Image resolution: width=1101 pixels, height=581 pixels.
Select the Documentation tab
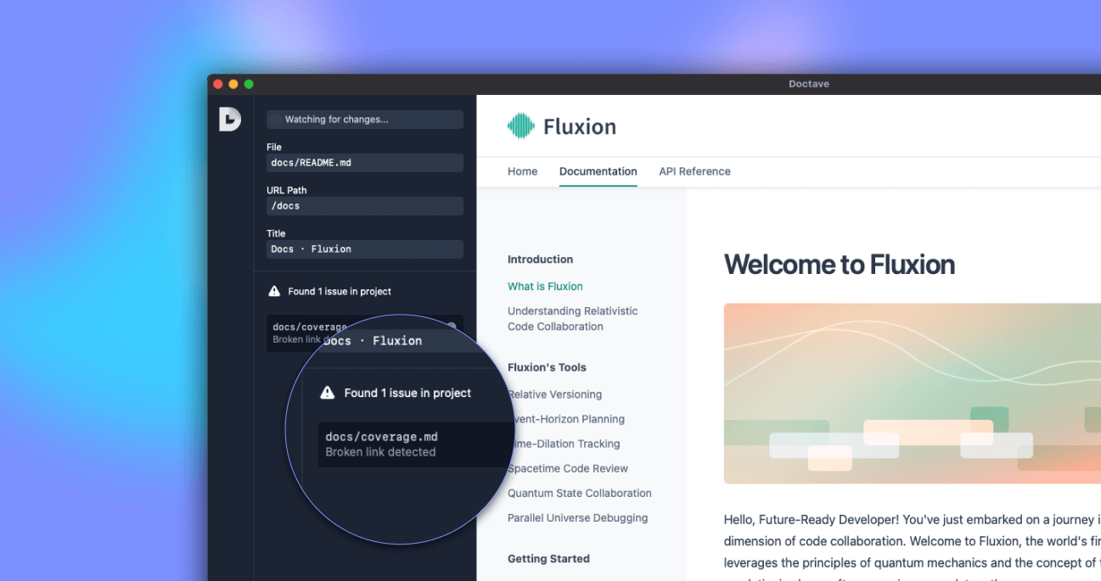(x=598, y=171)
